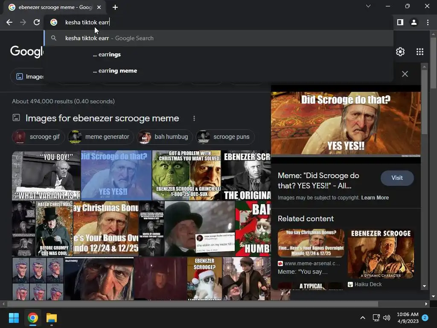Open a new browser tab

pyautogui.click(x=115, y=7)
